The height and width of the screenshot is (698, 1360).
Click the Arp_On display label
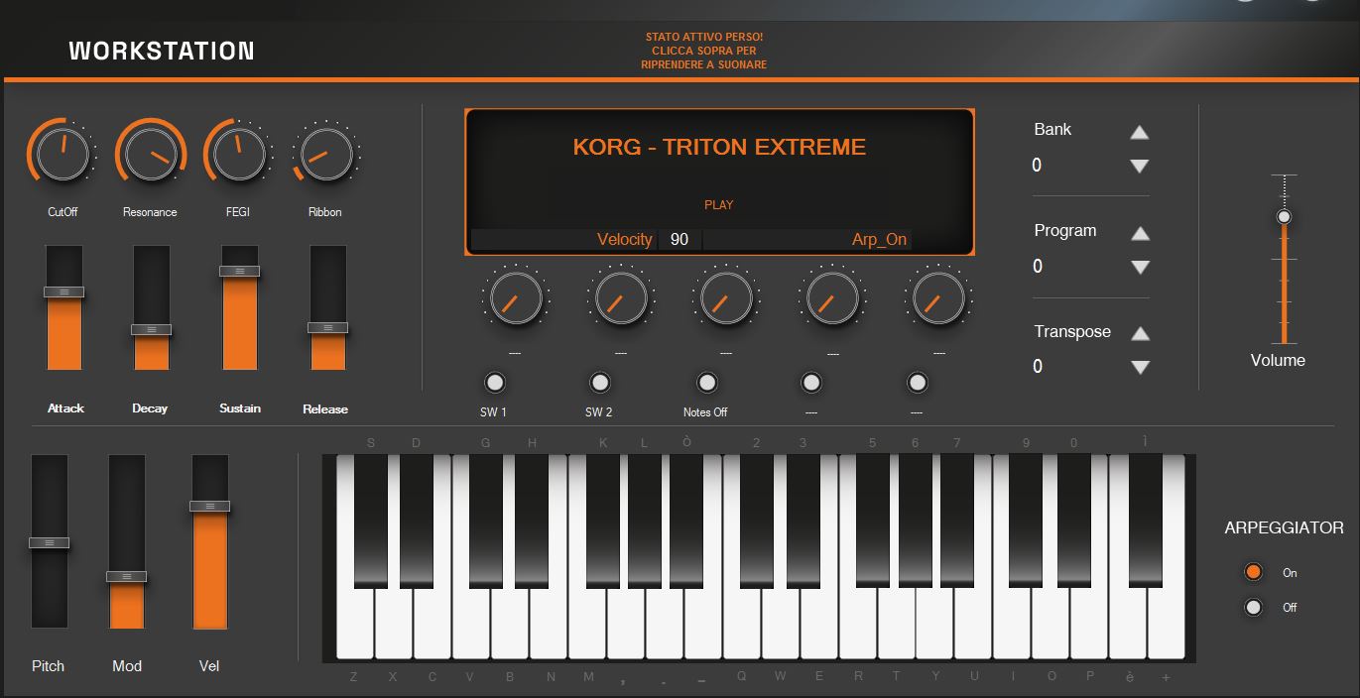pyautogui.click(x=879, y=239)
